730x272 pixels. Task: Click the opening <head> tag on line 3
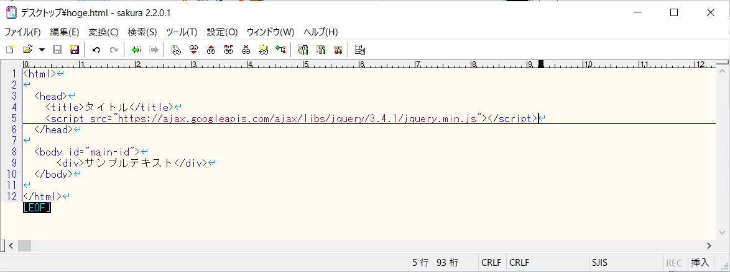(x=51, y=96)
